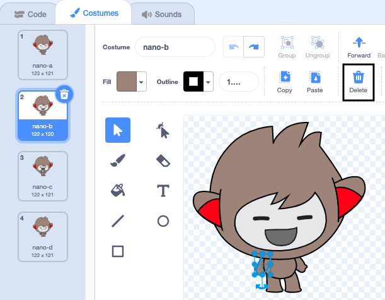This screenshot has width=385, height=300.
Task: Pick the Circle tool
Action: [163, 221]
